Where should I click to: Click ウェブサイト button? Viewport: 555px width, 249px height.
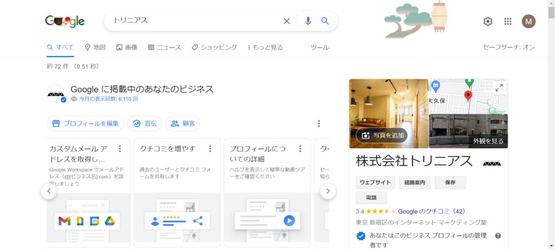[376, 182]
